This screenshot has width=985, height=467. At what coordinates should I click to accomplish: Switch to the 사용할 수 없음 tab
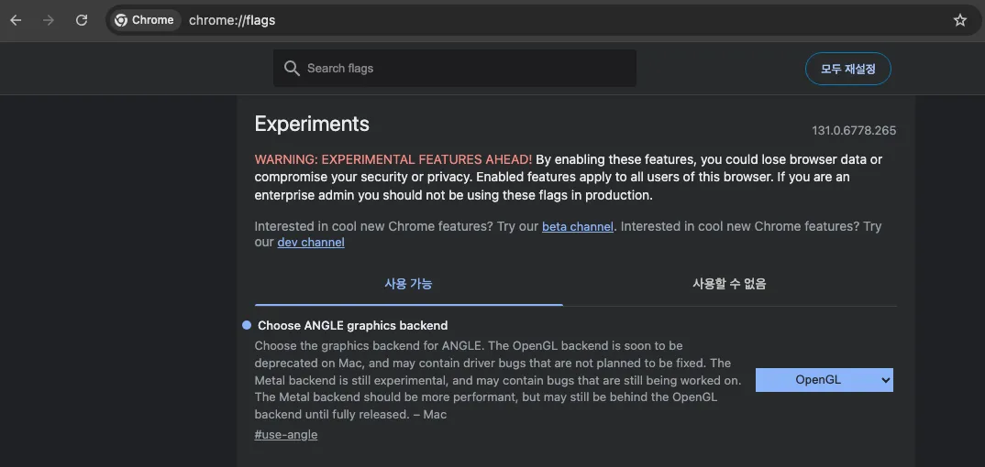pyautogui.click(x=729, y=284)
